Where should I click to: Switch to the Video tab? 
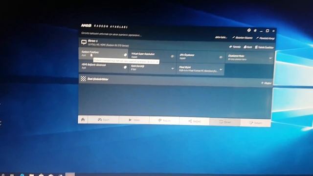pos(134,120)
